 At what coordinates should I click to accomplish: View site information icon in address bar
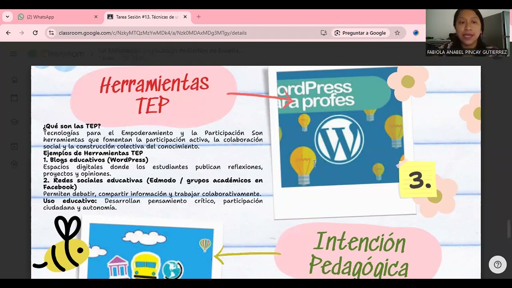pos(51,33)
